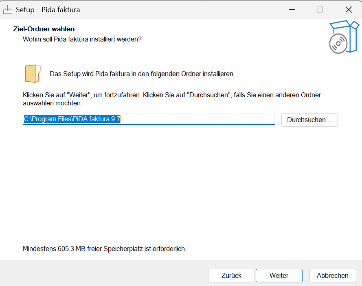This screenshot has height=286, width=362.
Task: Click the 'Ziel-Ordner wählen' heading
Action: [x=44, y=29]
